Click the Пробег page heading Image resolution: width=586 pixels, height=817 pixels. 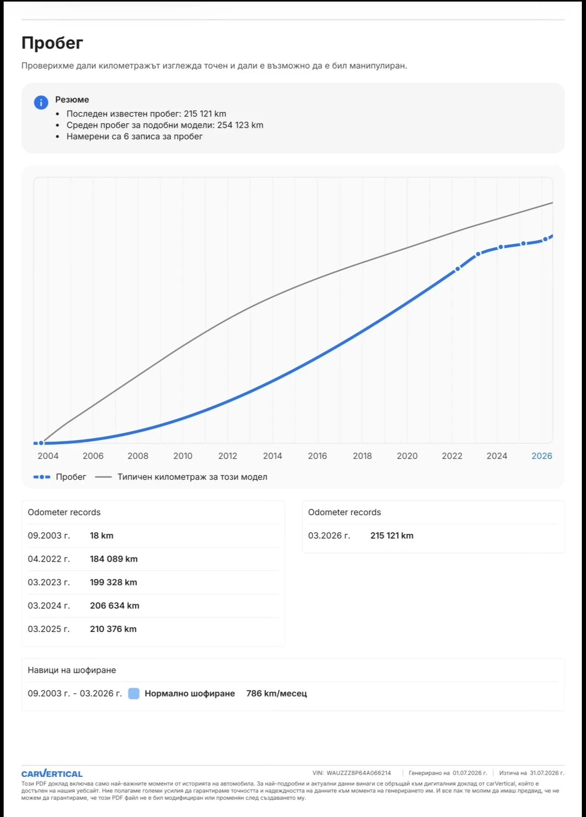[52, 43]
